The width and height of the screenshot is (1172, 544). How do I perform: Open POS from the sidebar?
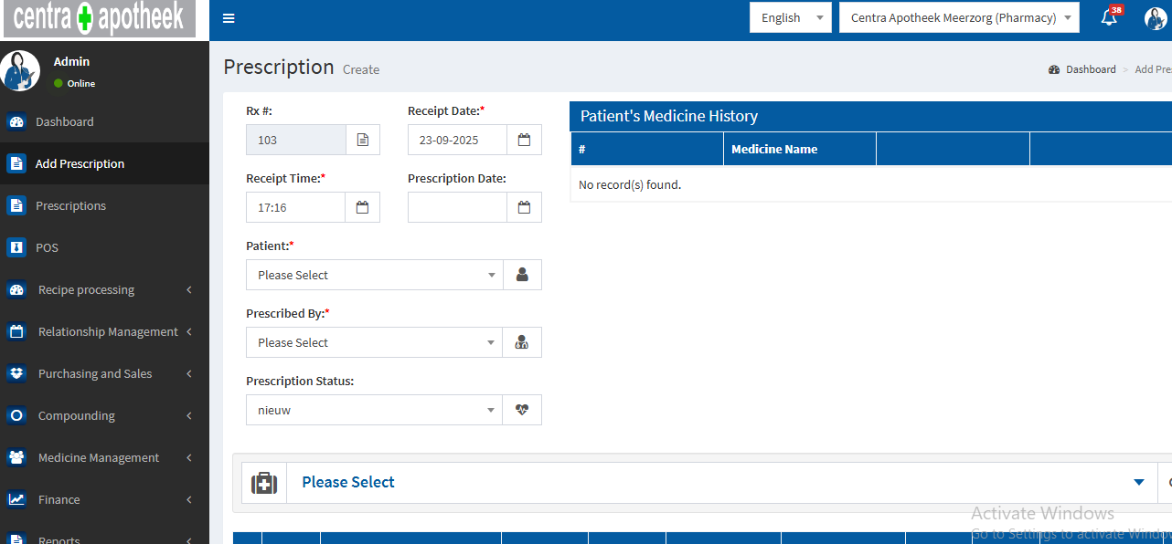click(x=47, y=247)
